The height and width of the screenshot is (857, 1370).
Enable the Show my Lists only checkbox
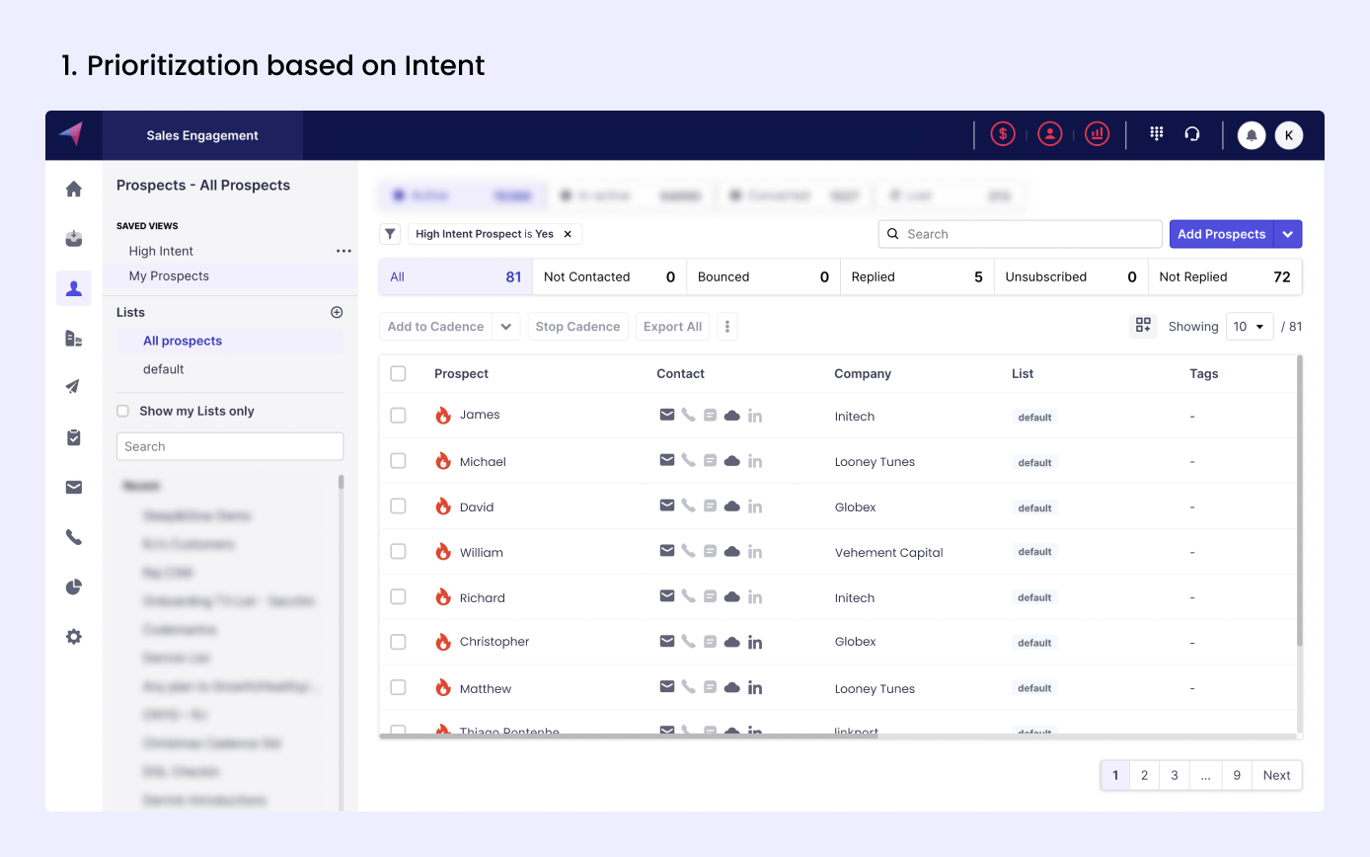[122, 411]
